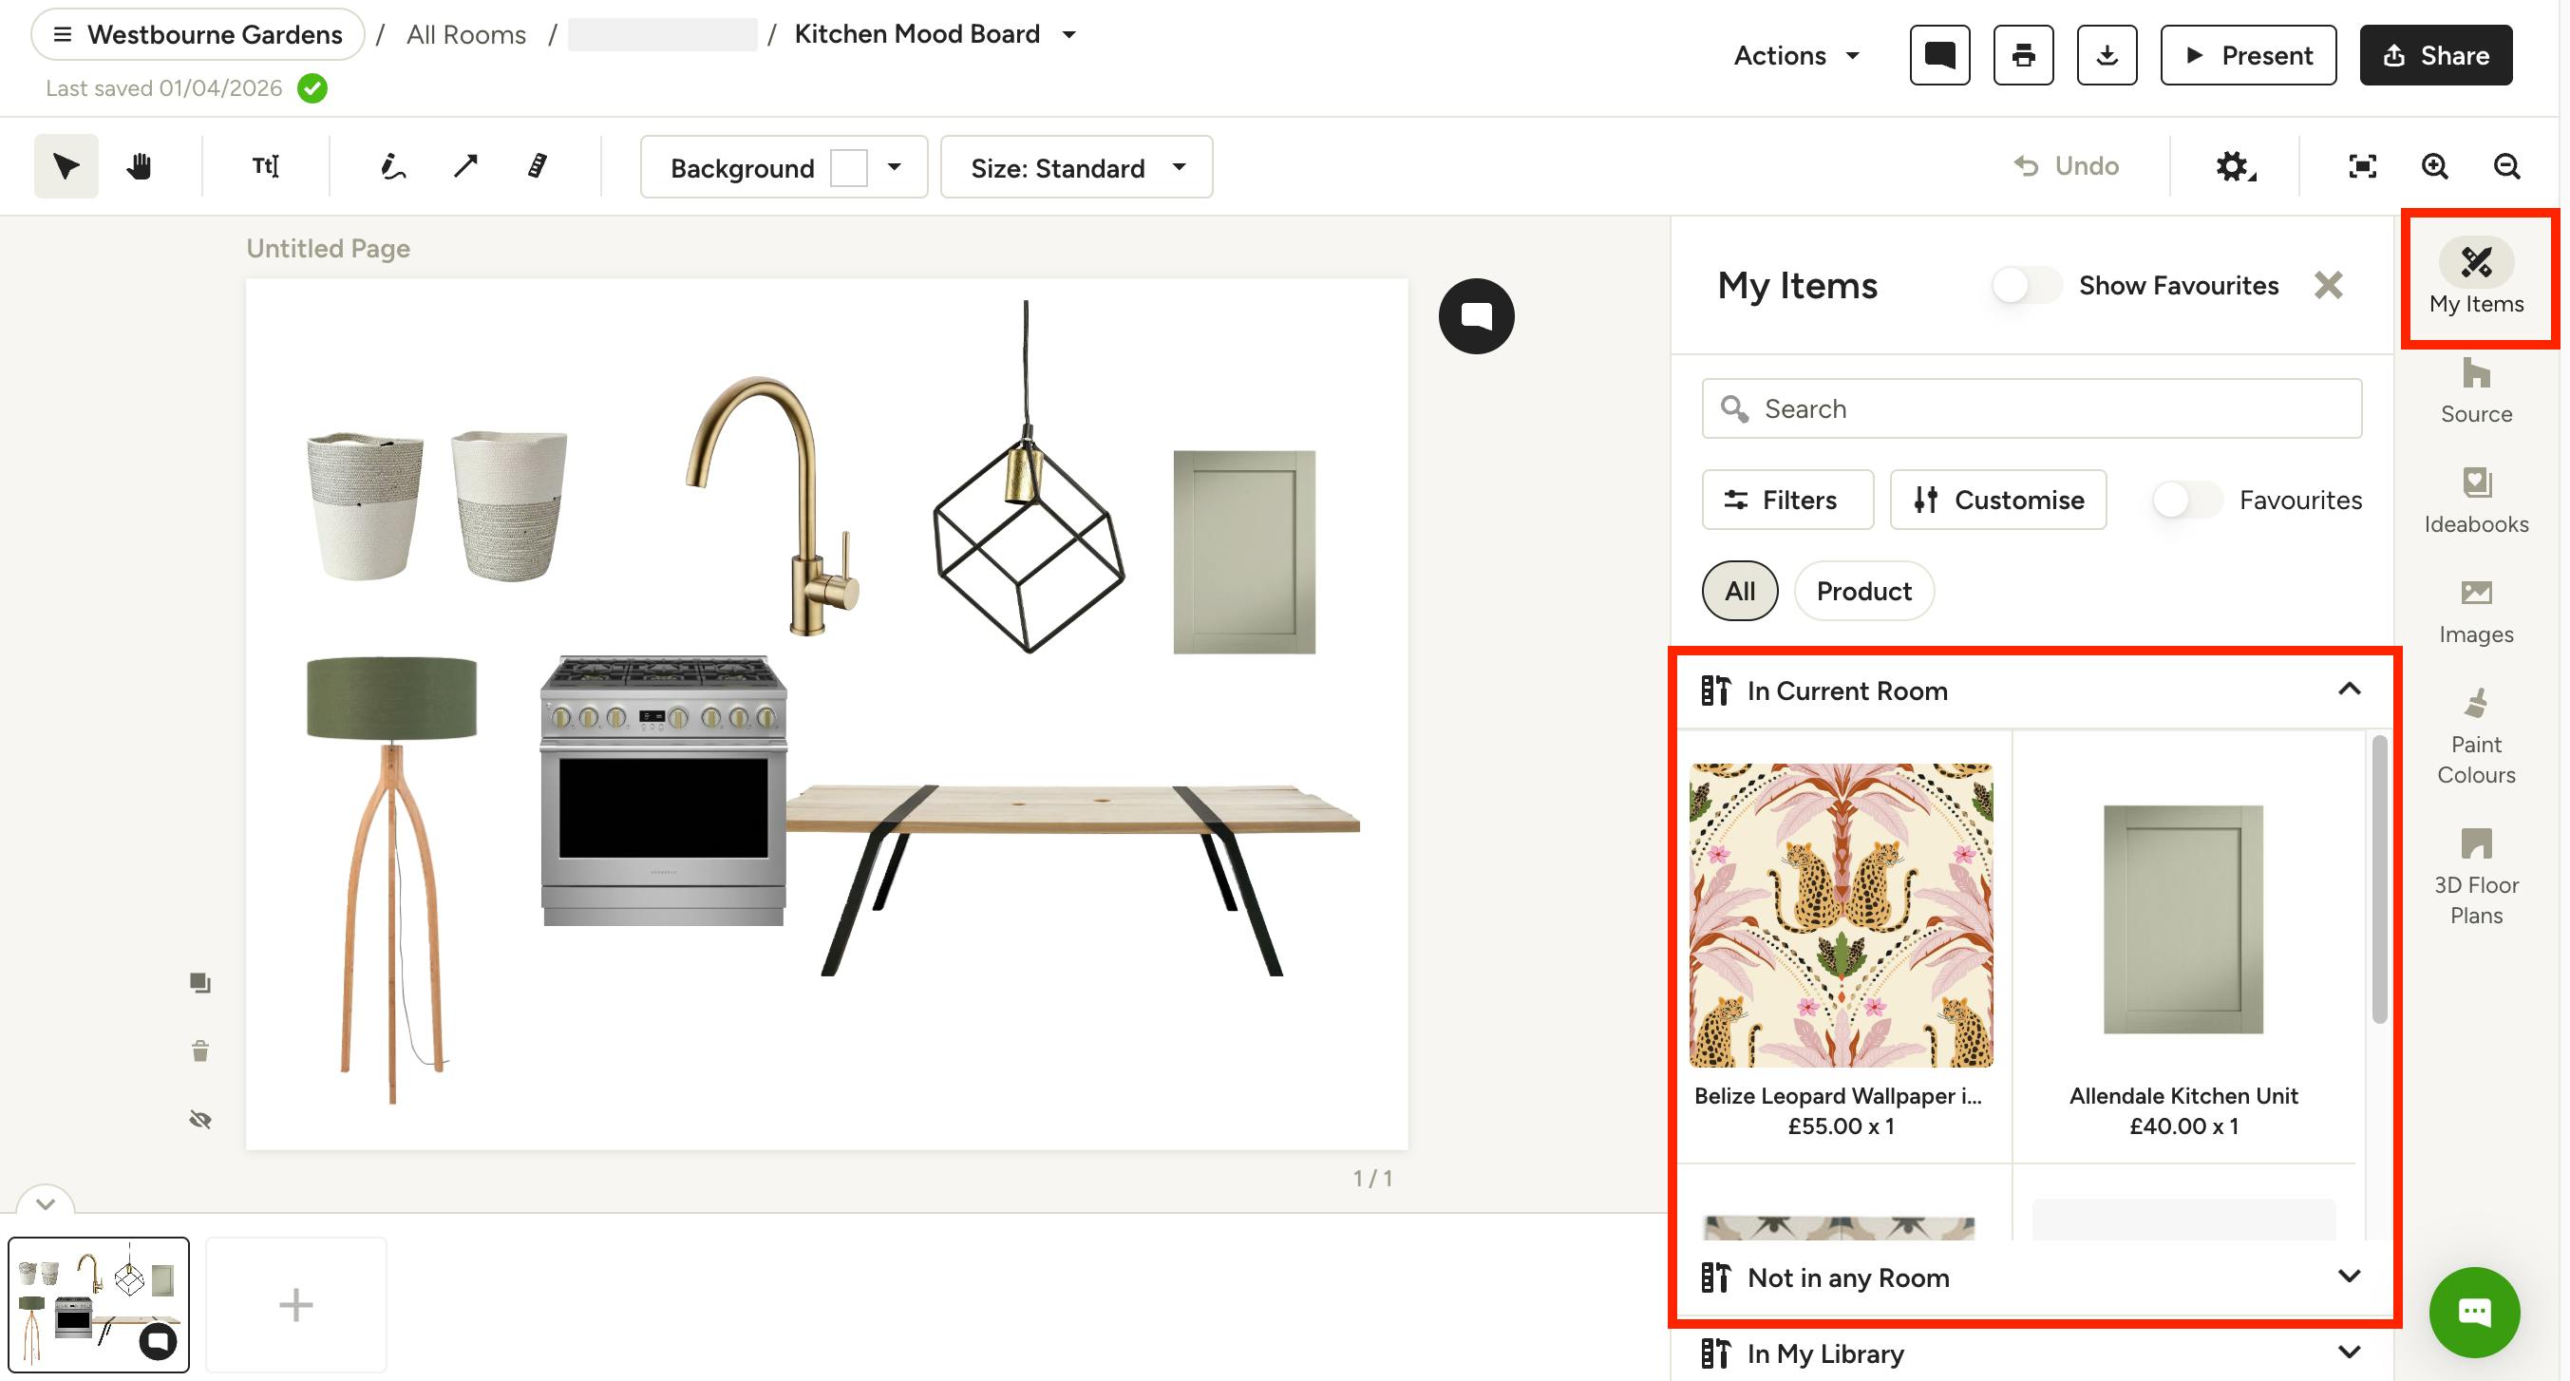Click the print icon
2570x1381 pixels.
(2023, 55)
